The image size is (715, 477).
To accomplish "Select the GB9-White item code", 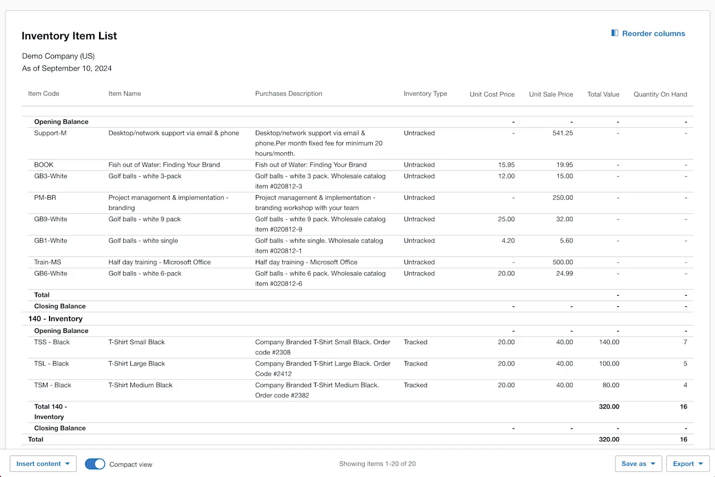I will click(x=51, y=219).
